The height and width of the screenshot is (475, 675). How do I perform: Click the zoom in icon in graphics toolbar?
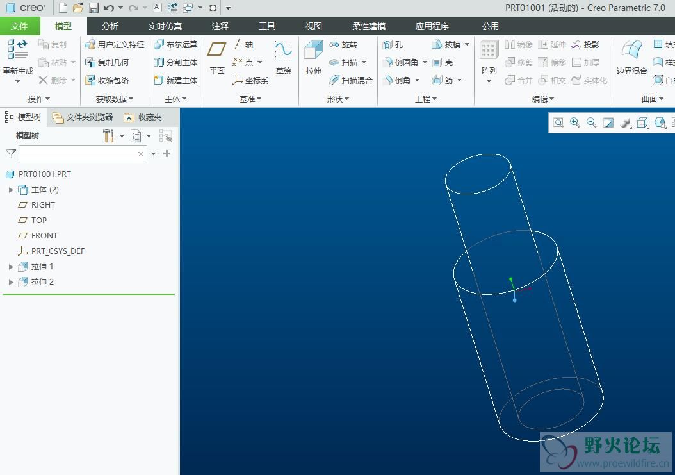[575, 122]
